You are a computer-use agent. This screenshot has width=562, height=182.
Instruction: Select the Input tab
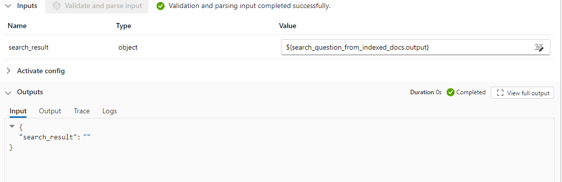[x=18, y=111]
